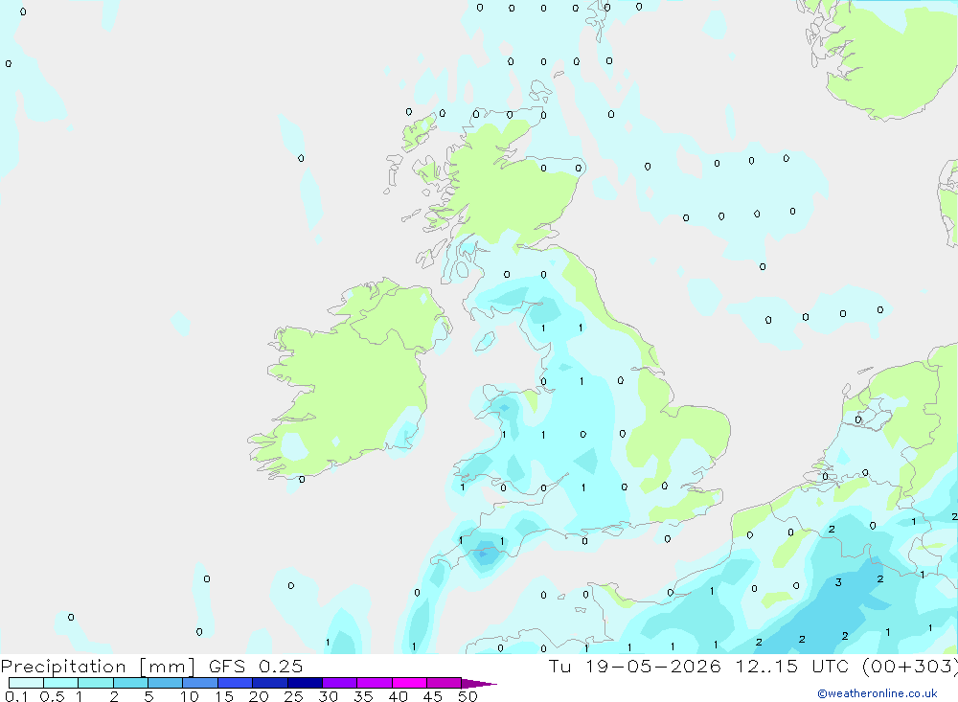The image size is (958, 702).
Task: Click the '25' legend scale label
Action: [294, 696]
